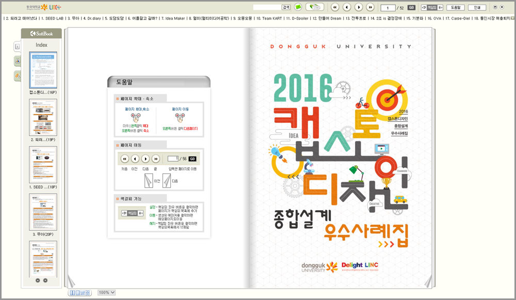Open chapter '10. Team KART'
516x300 pixels.
(269, 19)
